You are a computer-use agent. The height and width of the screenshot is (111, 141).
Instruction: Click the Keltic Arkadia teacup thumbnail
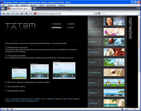[114, 72]
